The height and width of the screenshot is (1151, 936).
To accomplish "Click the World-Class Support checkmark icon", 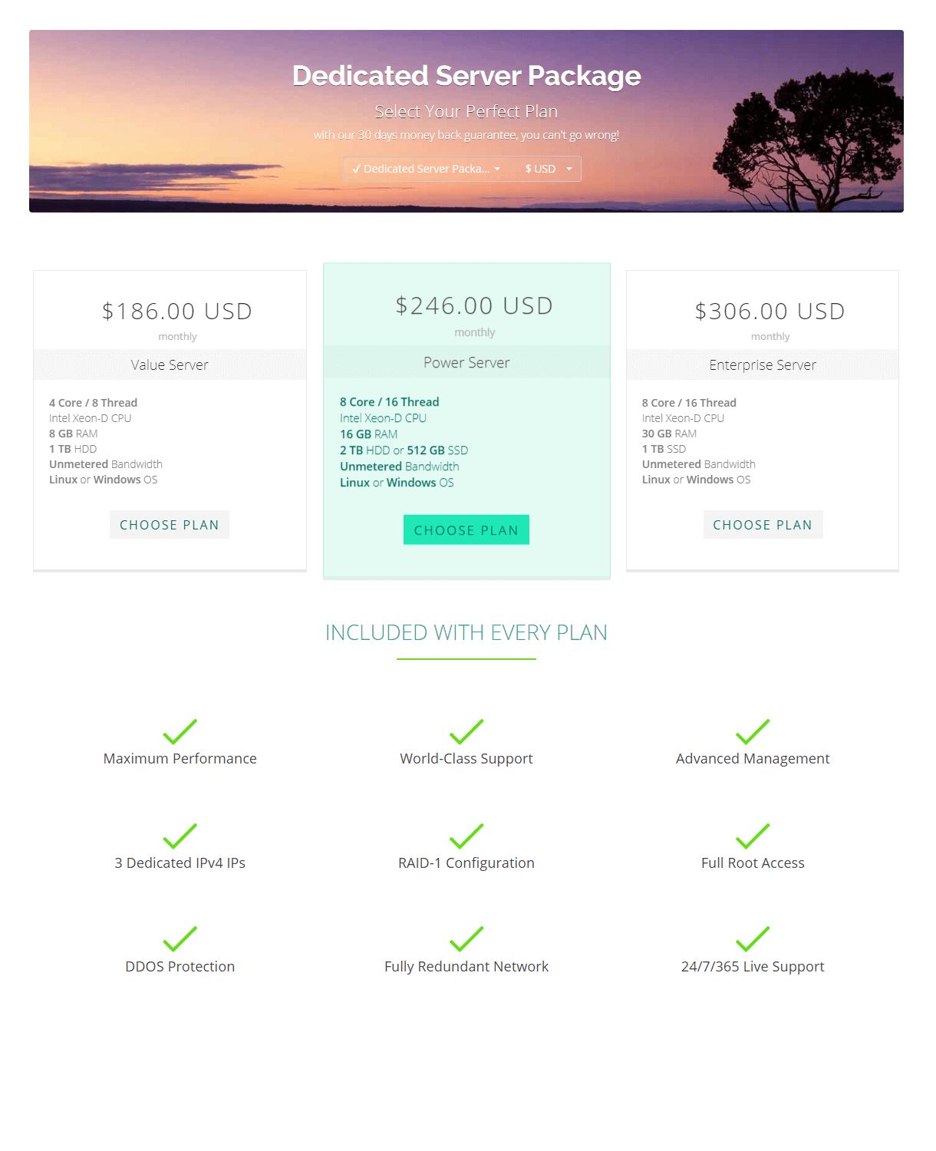I will [466, 732].
